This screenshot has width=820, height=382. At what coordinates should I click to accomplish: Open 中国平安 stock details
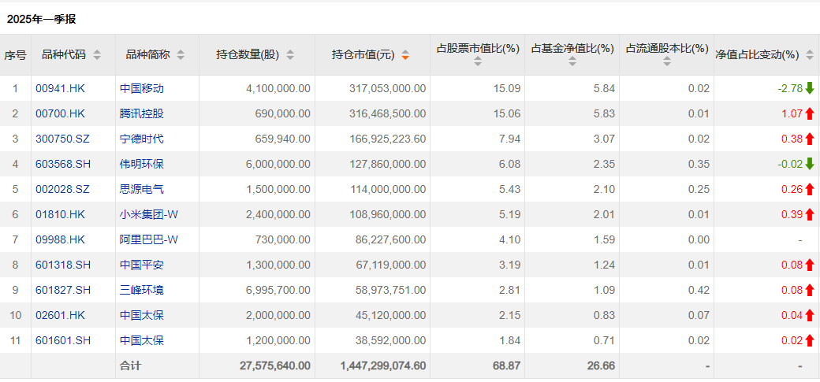[x=142, y=265]
